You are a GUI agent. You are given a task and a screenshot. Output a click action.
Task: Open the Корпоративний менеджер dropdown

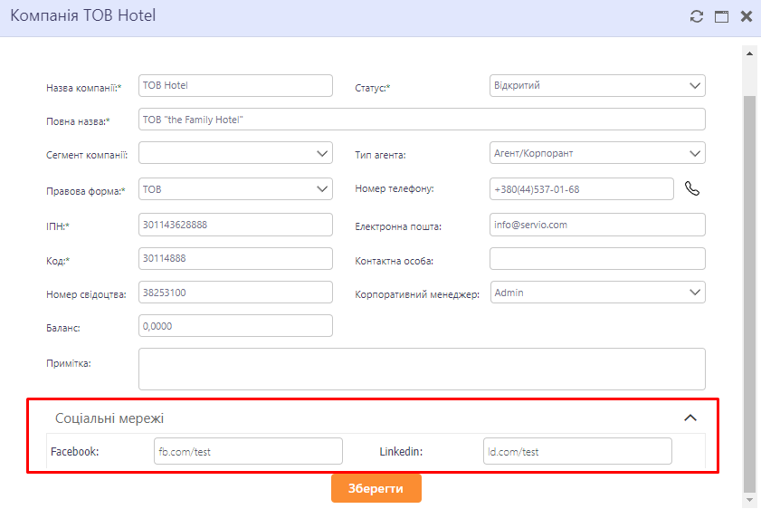(x=597, y=293)
